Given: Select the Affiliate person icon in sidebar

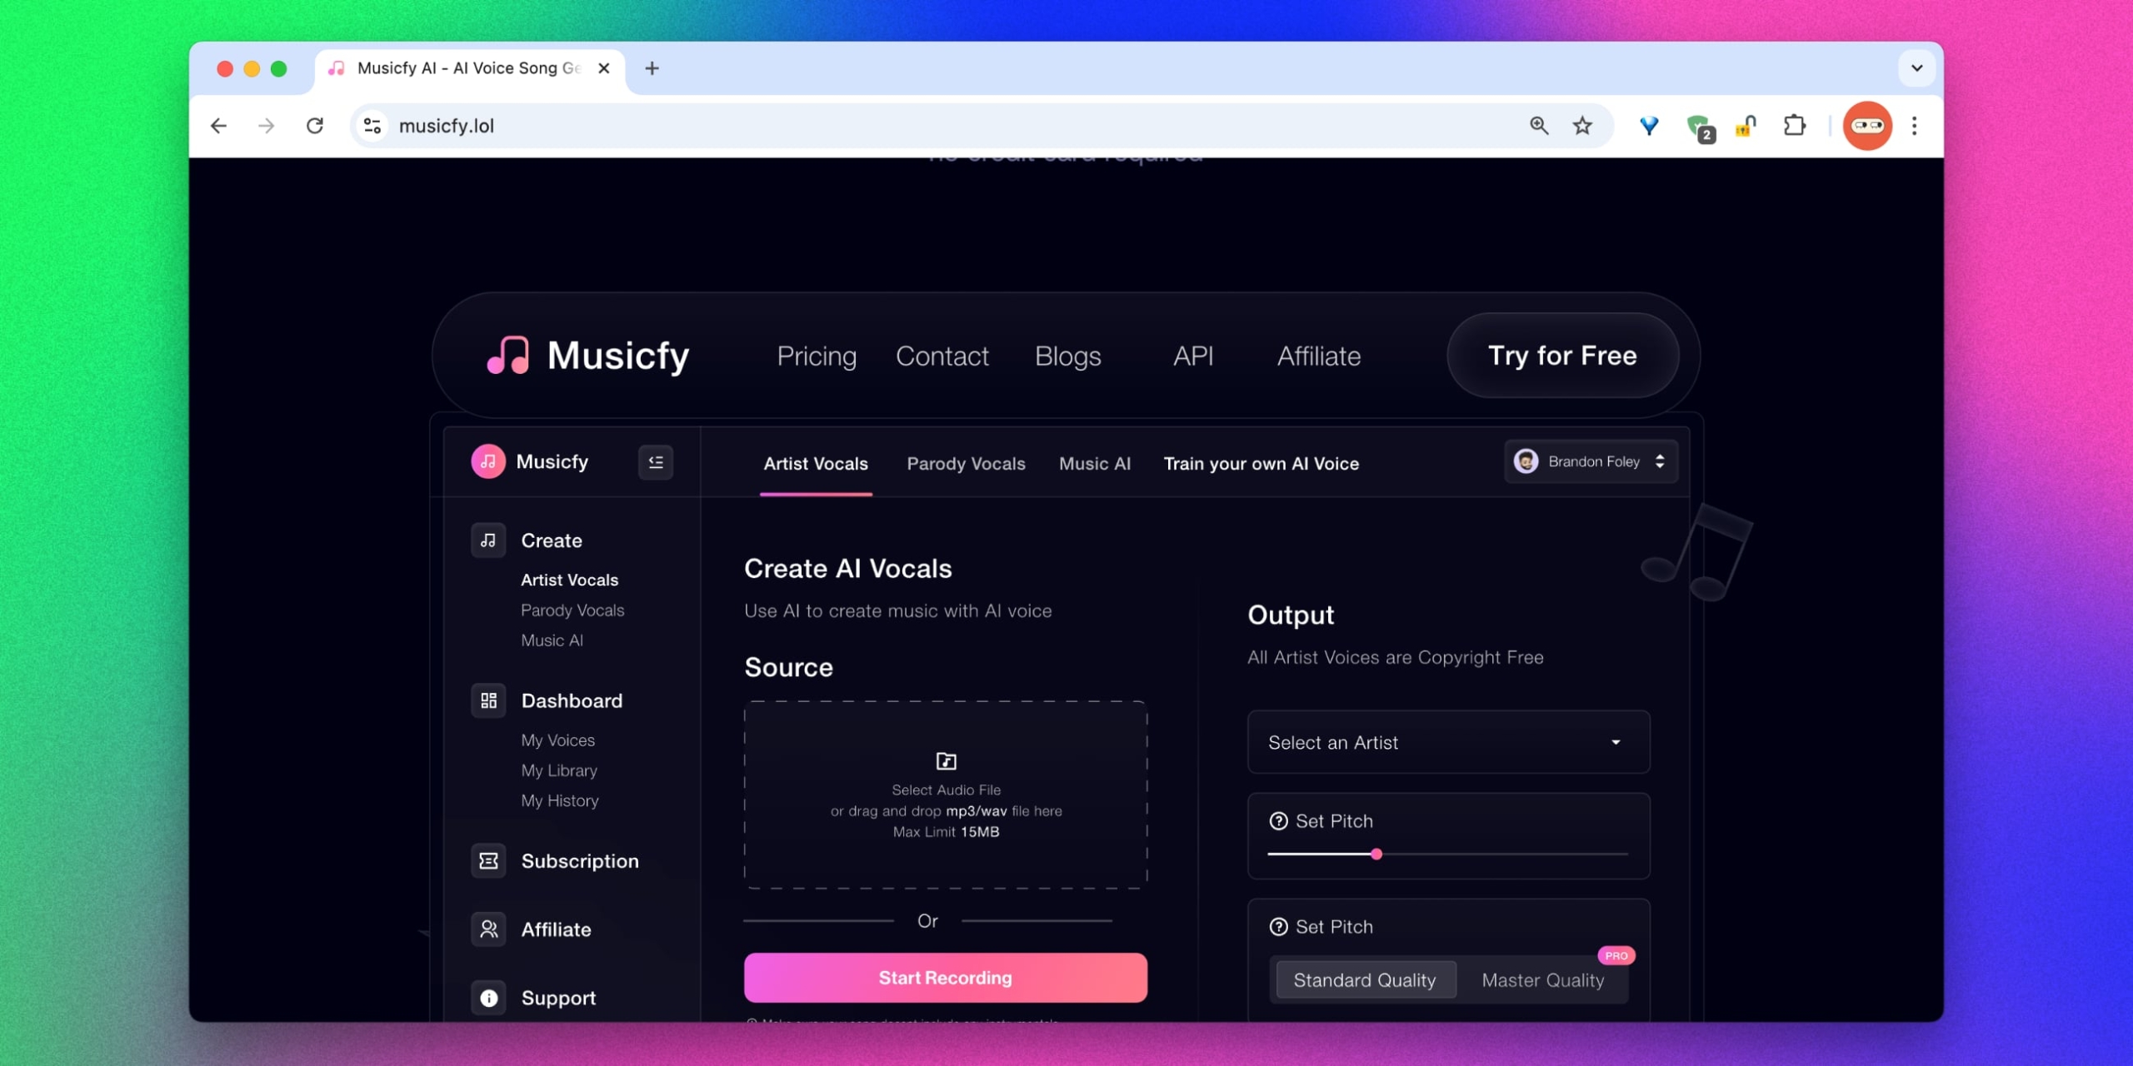Looking at the screenshot, I should pyautogui.click(x=488, y=929).
